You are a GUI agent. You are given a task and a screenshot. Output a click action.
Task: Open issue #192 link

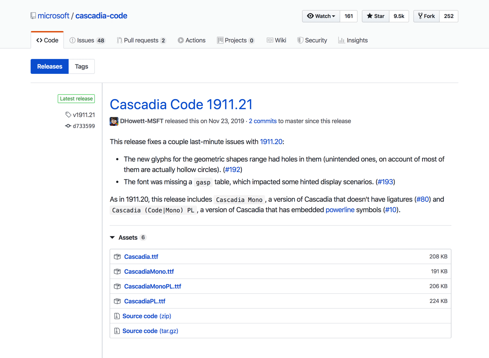pos(232,169)
